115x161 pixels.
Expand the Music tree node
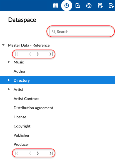pos(9,62)
